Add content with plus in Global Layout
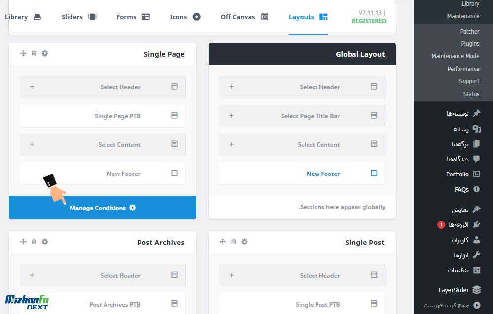 pos(231,144)
